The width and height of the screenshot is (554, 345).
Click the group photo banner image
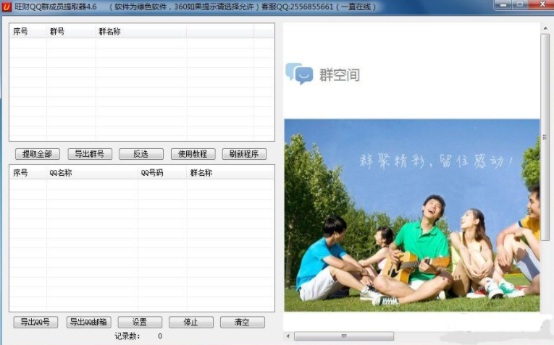point(412,216)
